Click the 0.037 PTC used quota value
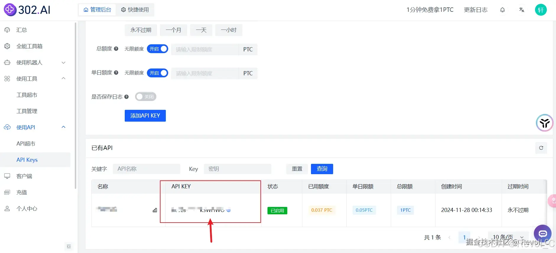Image resolution: width=556 pixels, height=253 pixels. pos(322,210)
